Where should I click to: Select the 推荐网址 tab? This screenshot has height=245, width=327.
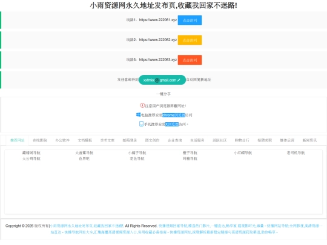[18, 140]
